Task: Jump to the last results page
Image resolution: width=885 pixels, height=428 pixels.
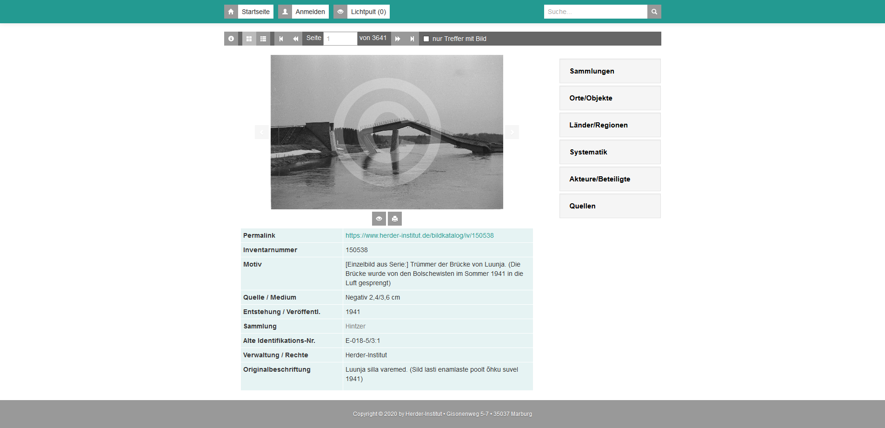Action: click(x=412, y=39)
